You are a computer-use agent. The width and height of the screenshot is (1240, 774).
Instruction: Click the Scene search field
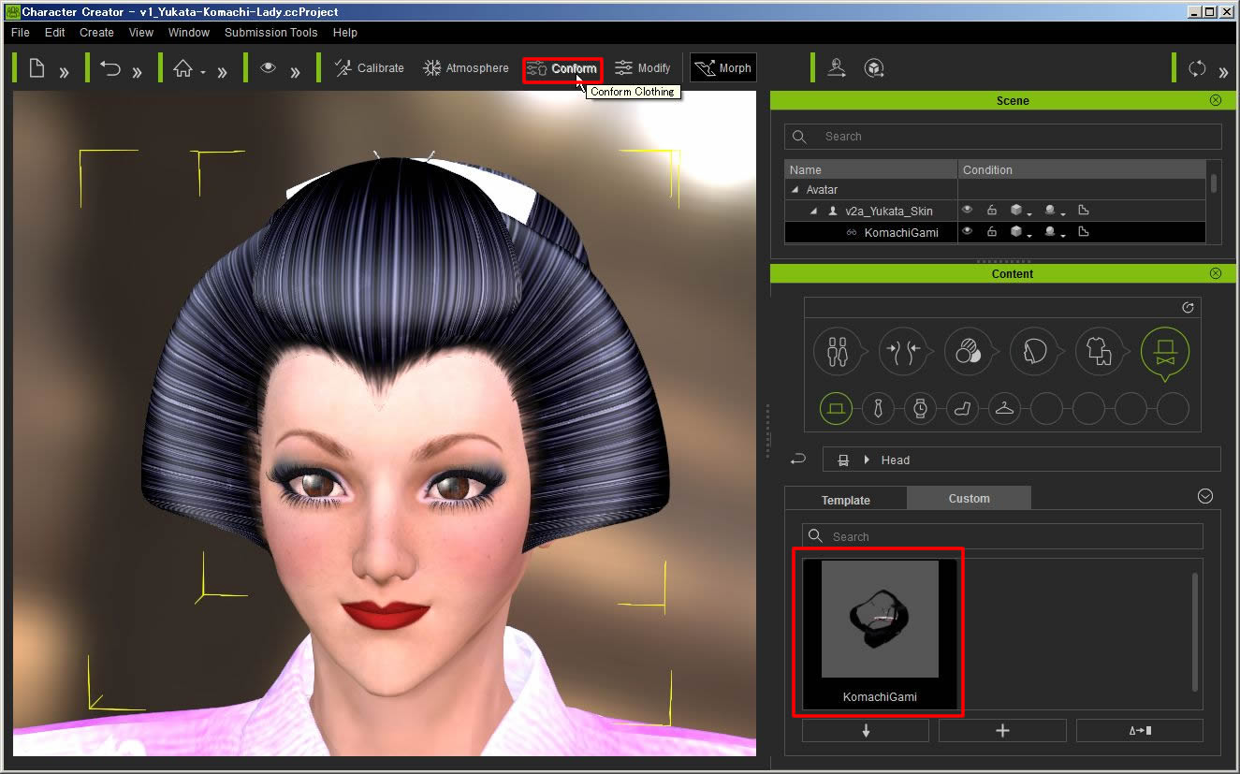[1003, 137]
